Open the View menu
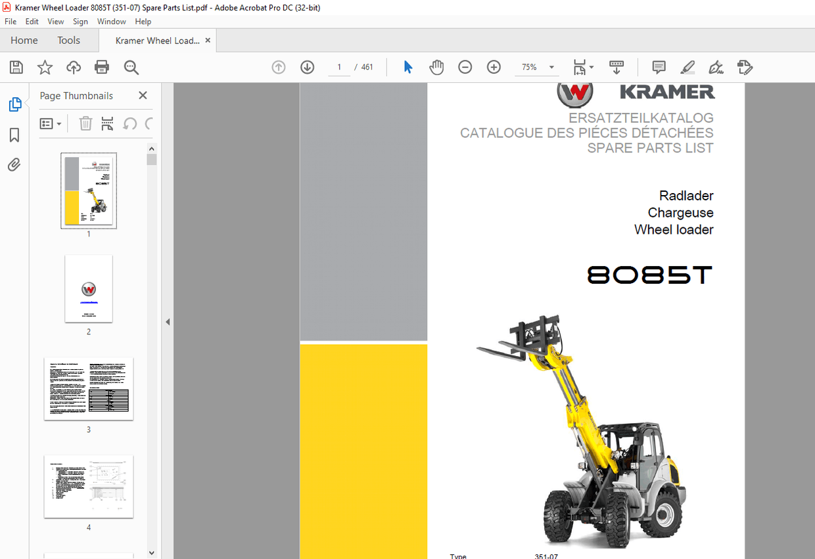This screenshot has height=559, width=815. [x=55, y=21]
